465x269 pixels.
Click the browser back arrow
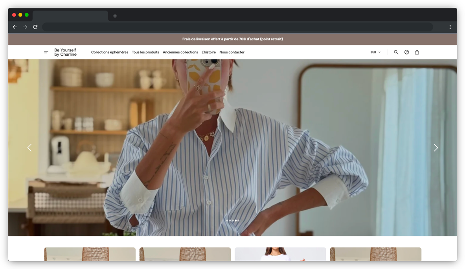click(x=15, y=27)
